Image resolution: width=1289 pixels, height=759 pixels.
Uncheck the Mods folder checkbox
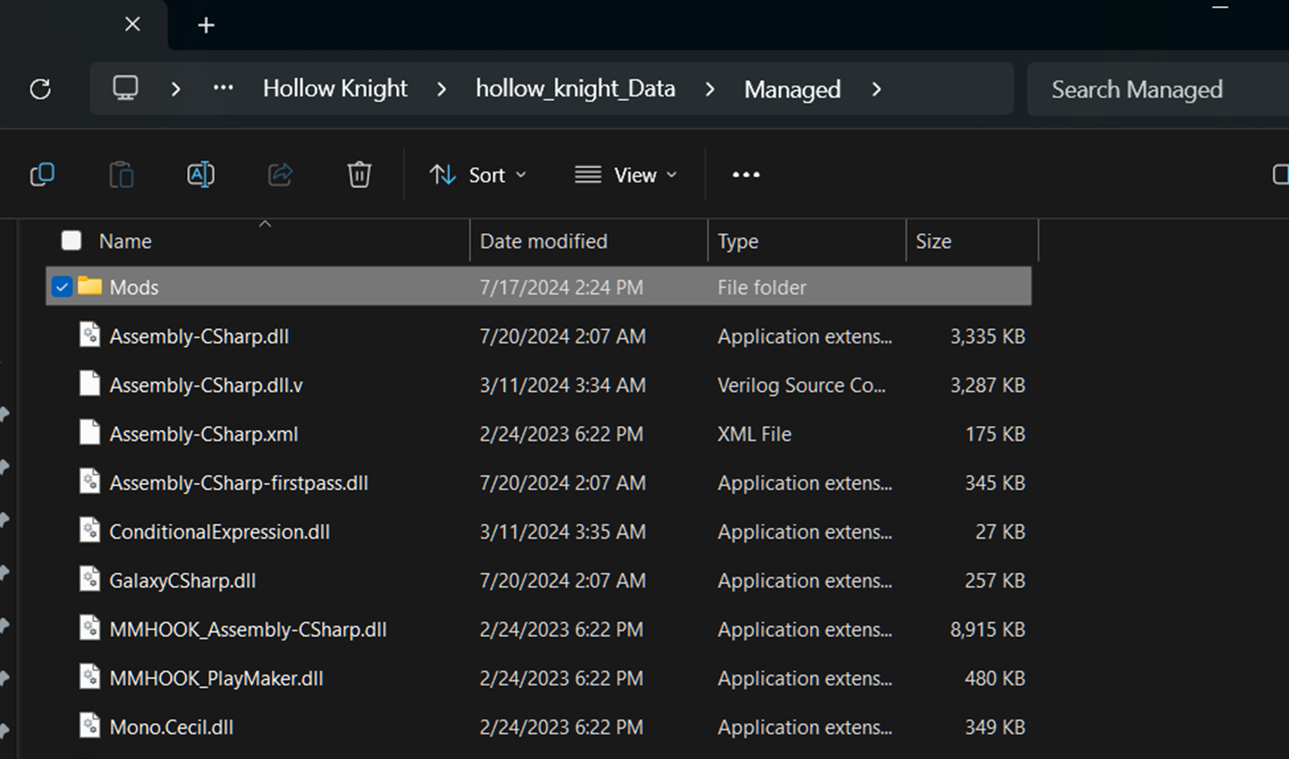point(61,287)
